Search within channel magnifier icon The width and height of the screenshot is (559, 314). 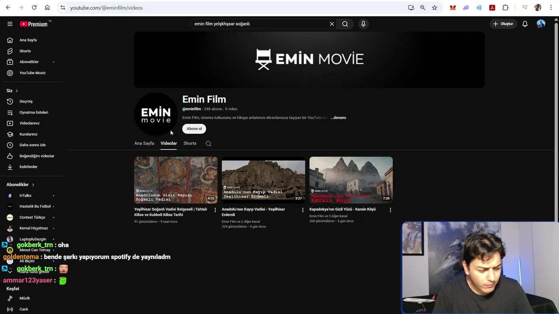[208, 143]
